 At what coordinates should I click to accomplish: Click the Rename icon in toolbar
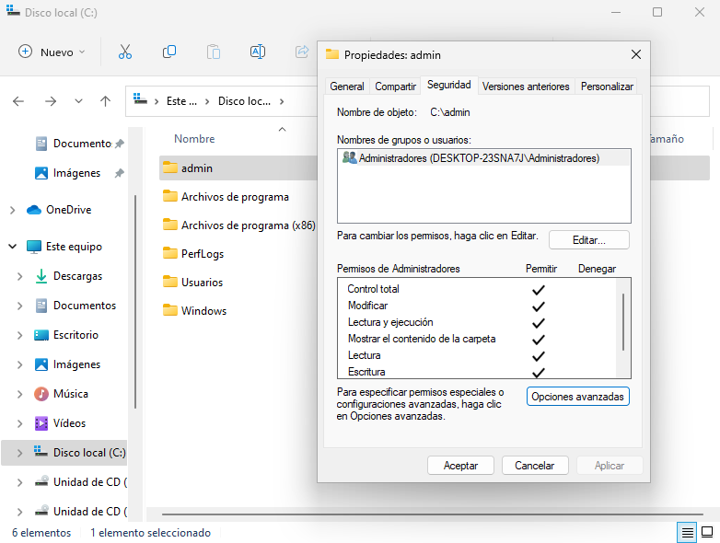(258, 52)
